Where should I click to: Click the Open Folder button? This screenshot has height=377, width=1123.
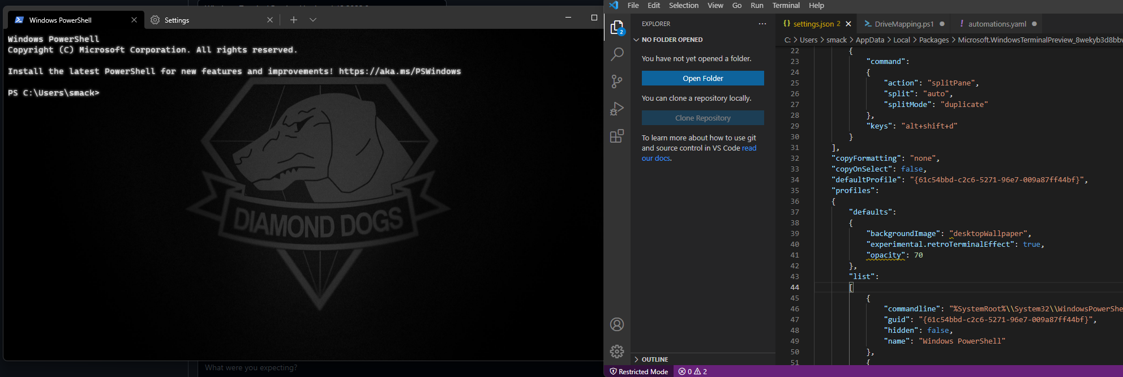pos(703,78)
